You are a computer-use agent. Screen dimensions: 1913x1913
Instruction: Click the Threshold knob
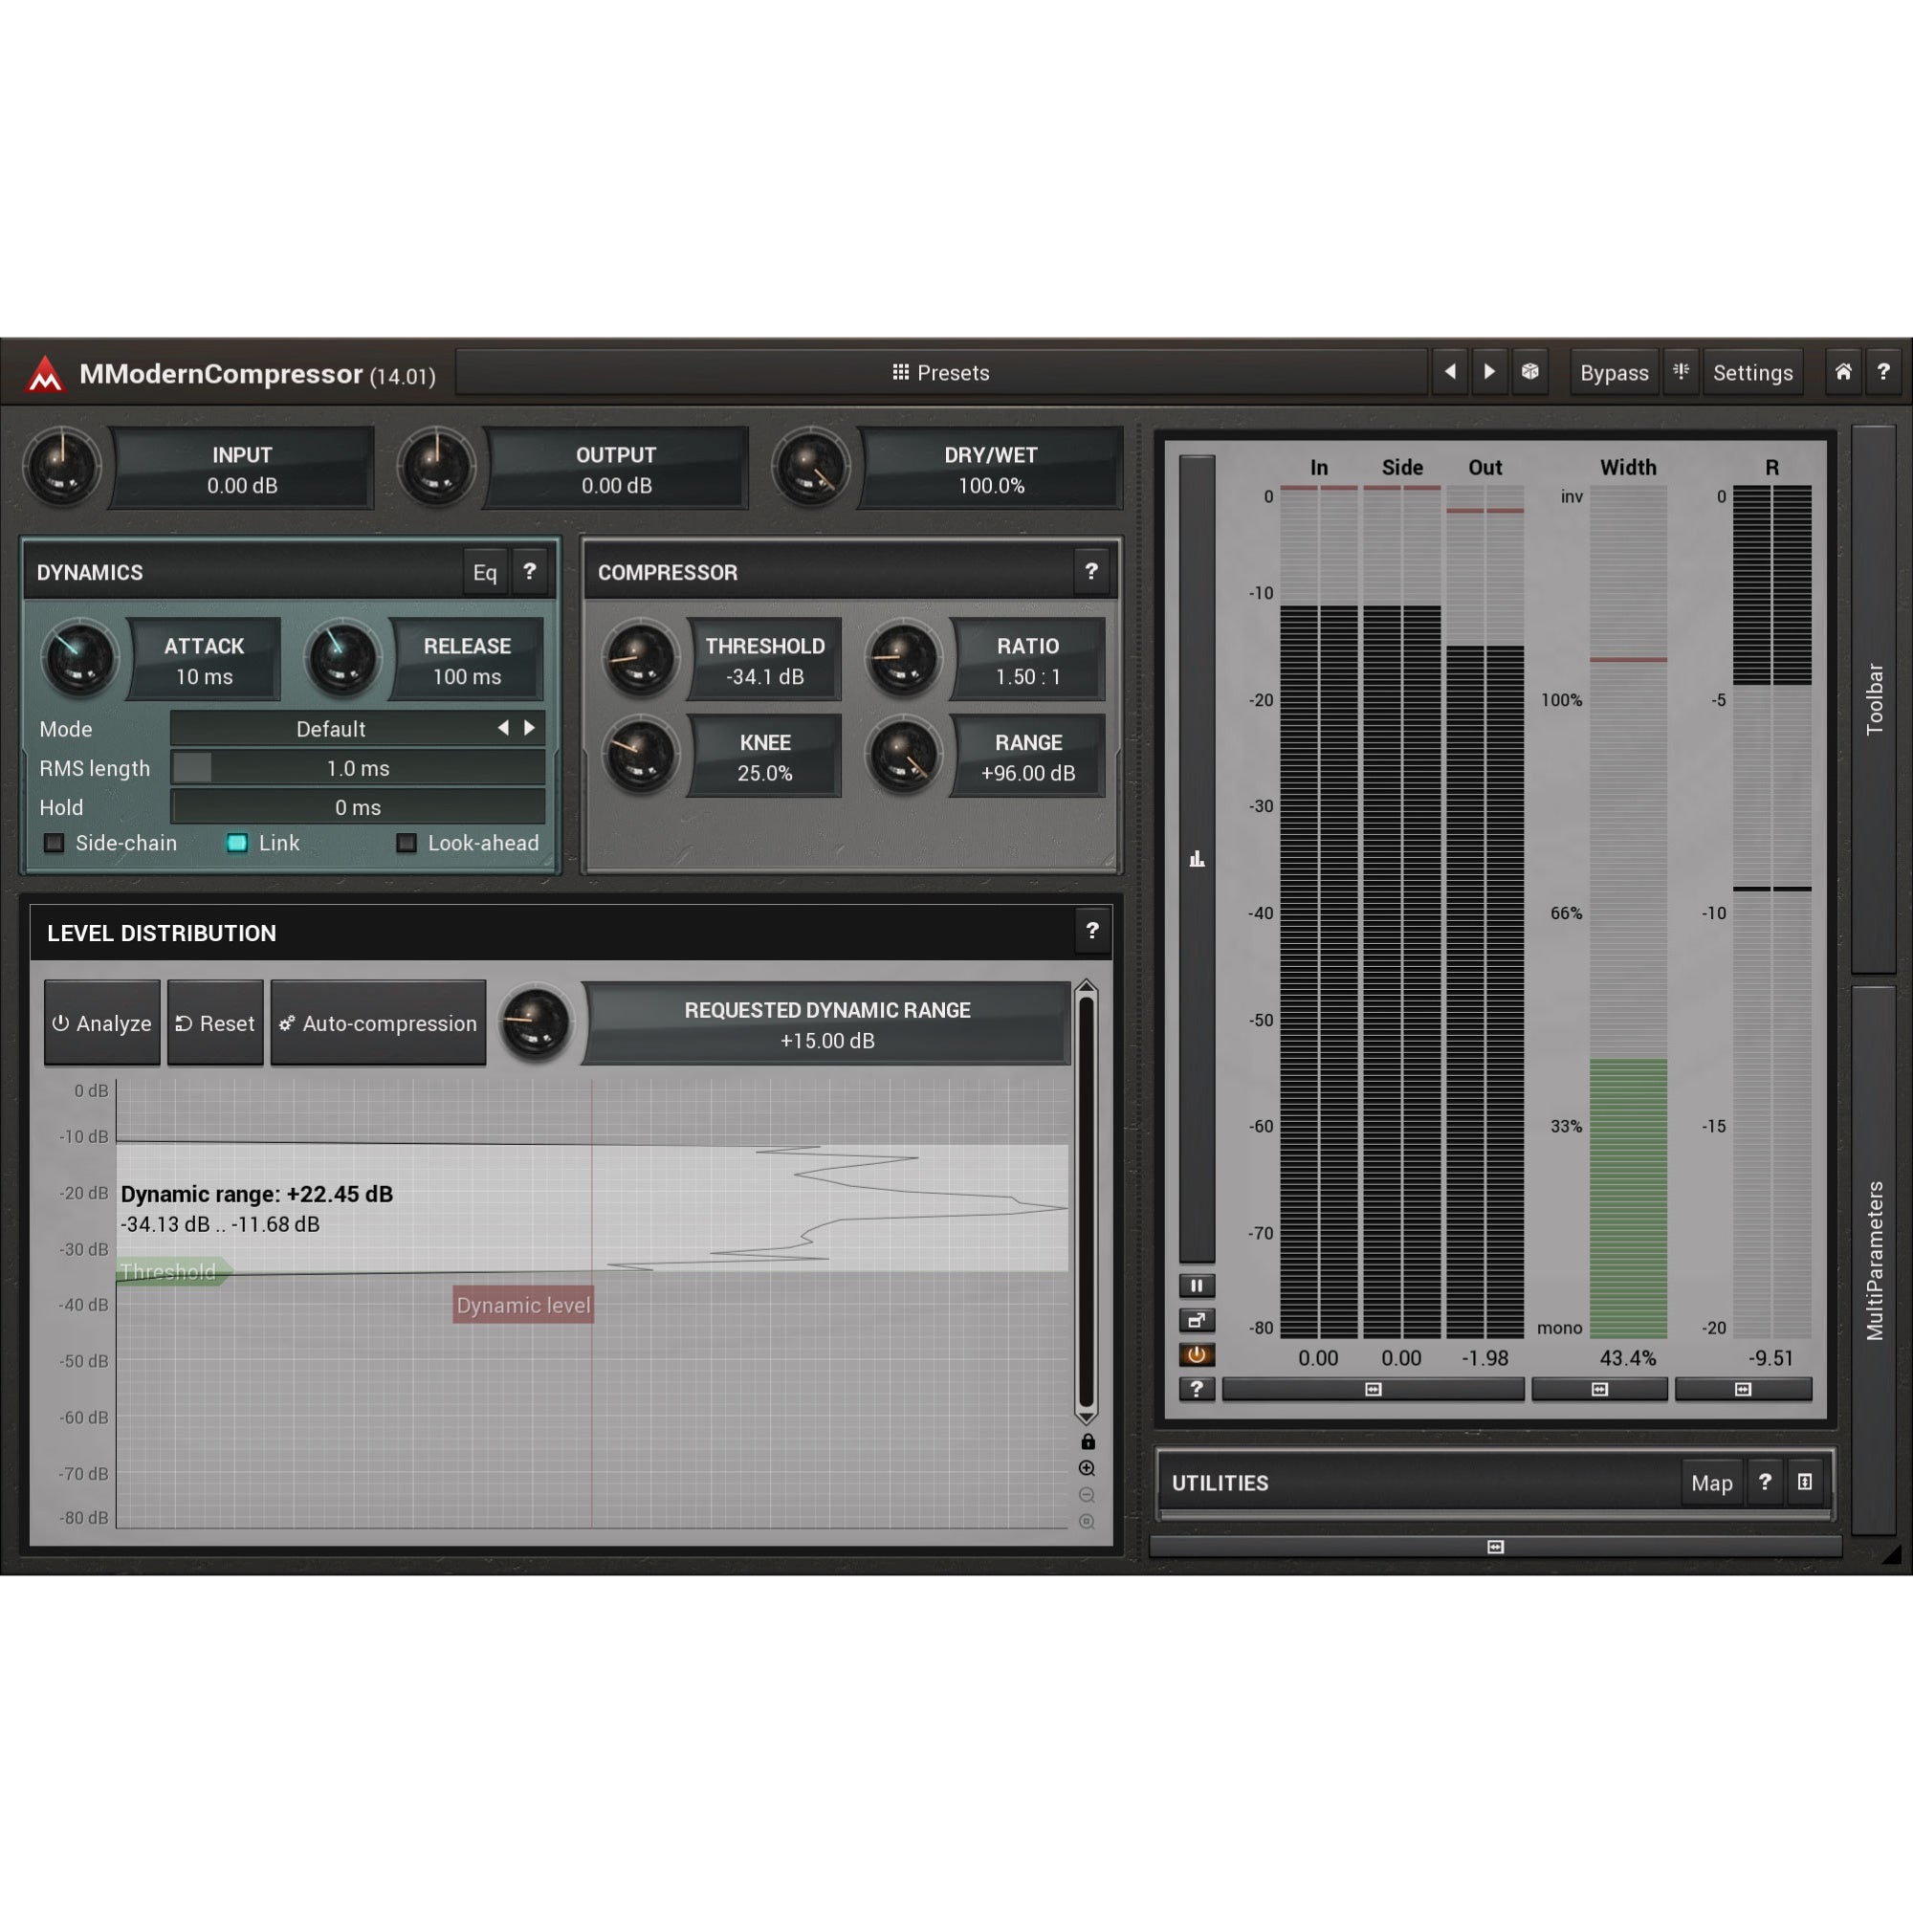[x=641, y=658]
